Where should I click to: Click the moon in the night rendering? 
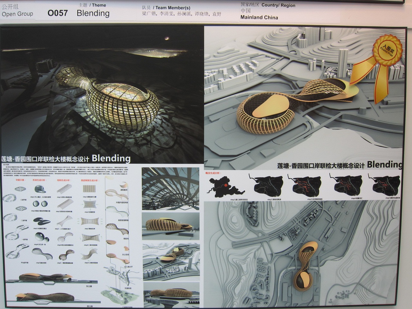(x=166, y=39)
